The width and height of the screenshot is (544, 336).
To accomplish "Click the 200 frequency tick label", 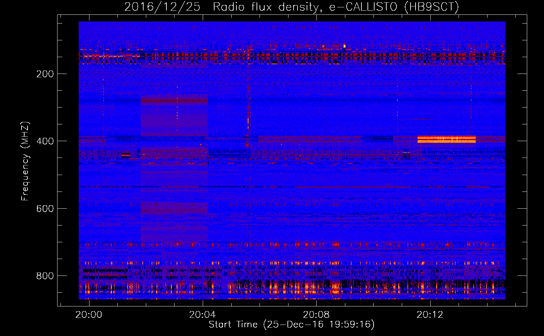I will (45, 74).
